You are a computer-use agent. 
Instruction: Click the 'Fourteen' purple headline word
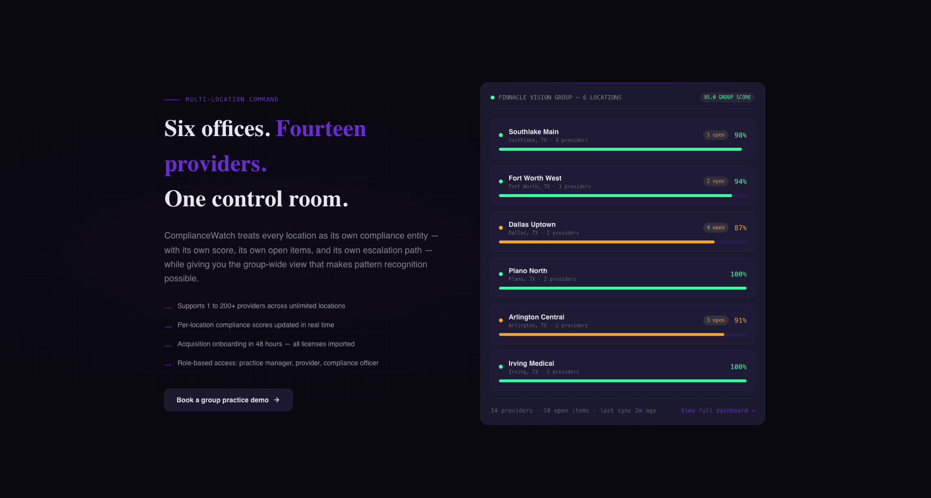pyautogui.click(x=321, y=129)
